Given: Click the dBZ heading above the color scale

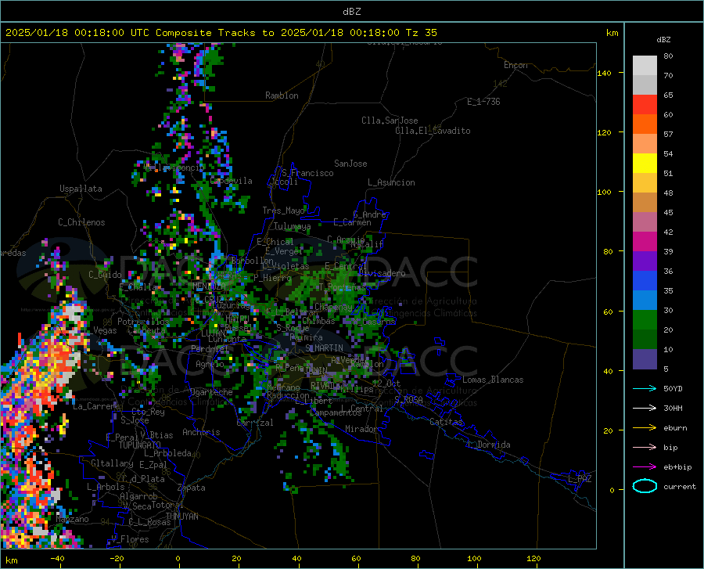Looking at the screenshot, I should tap(663, 39).
